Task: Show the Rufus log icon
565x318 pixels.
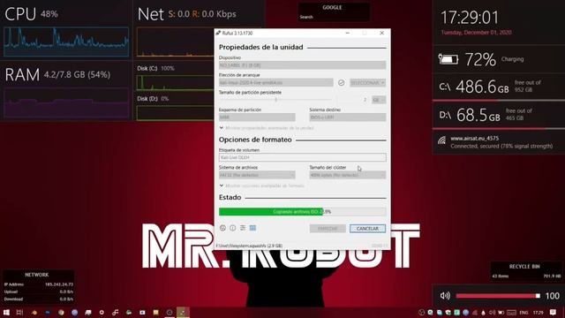Action: tap(253, 228)
